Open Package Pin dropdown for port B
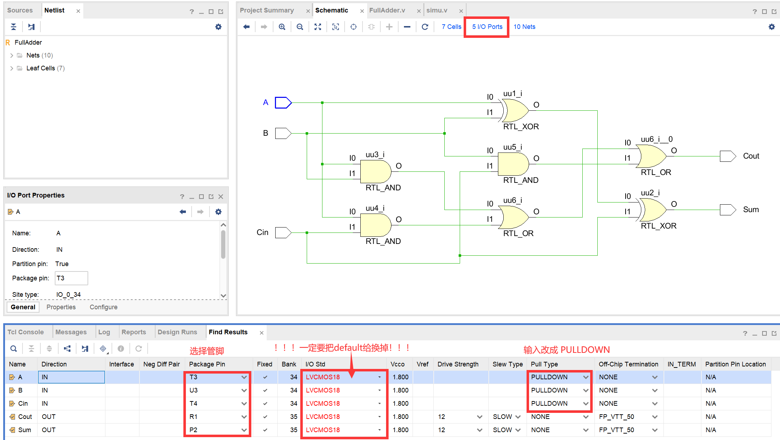Viewport: 780px width, 440px height. (244, 390)
